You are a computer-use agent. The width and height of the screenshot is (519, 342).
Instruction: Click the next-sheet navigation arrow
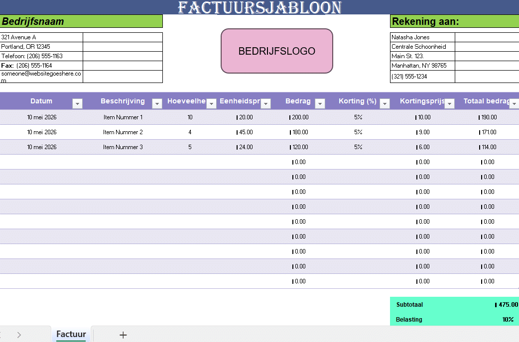tap(19, 335)
